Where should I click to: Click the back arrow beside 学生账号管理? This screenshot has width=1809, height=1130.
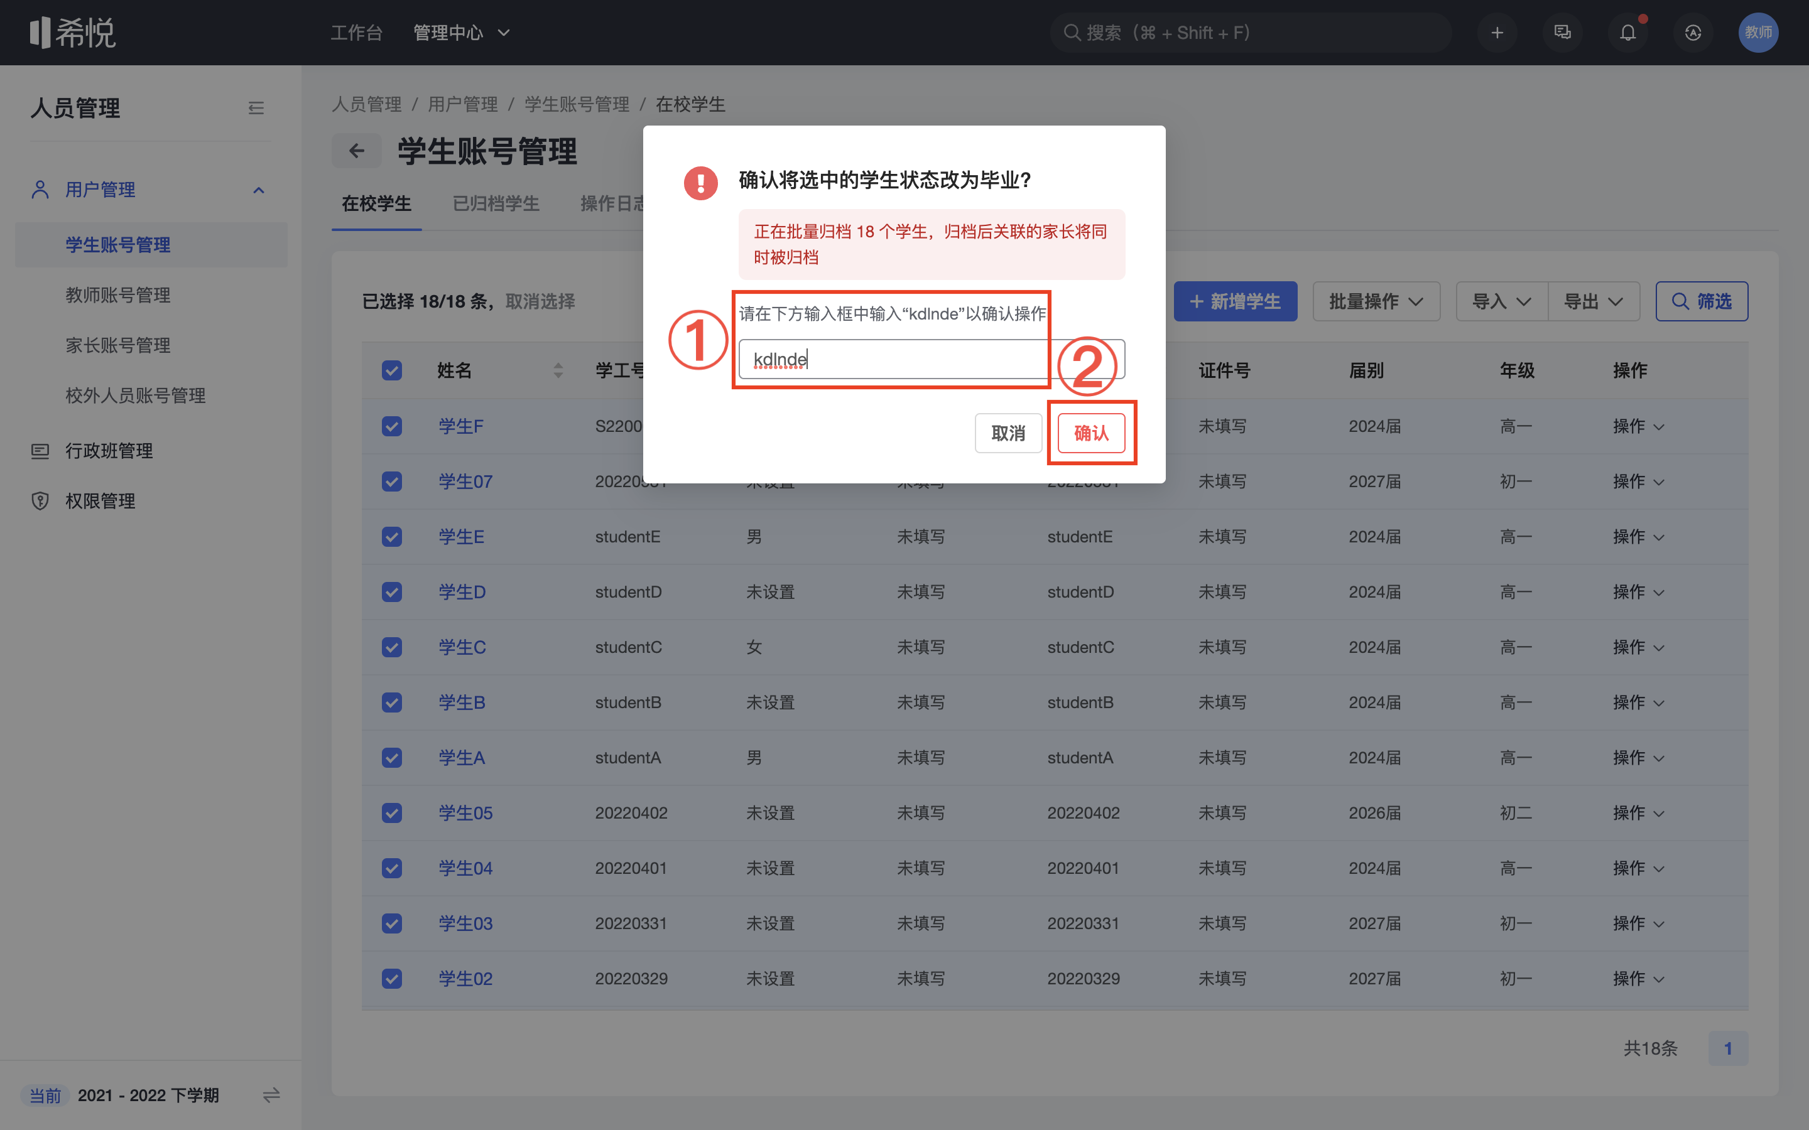pyautogui.click(x=357, y=151)
